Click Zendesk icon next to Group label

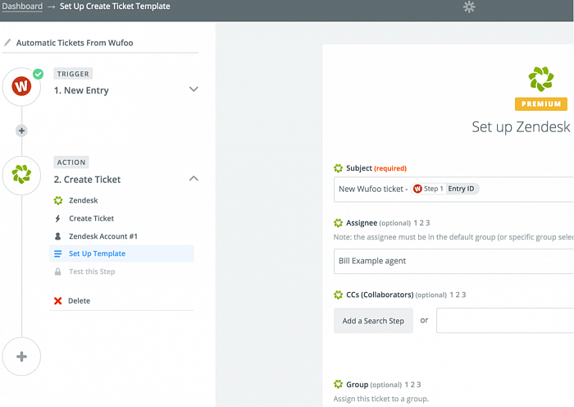click(338, 384)
